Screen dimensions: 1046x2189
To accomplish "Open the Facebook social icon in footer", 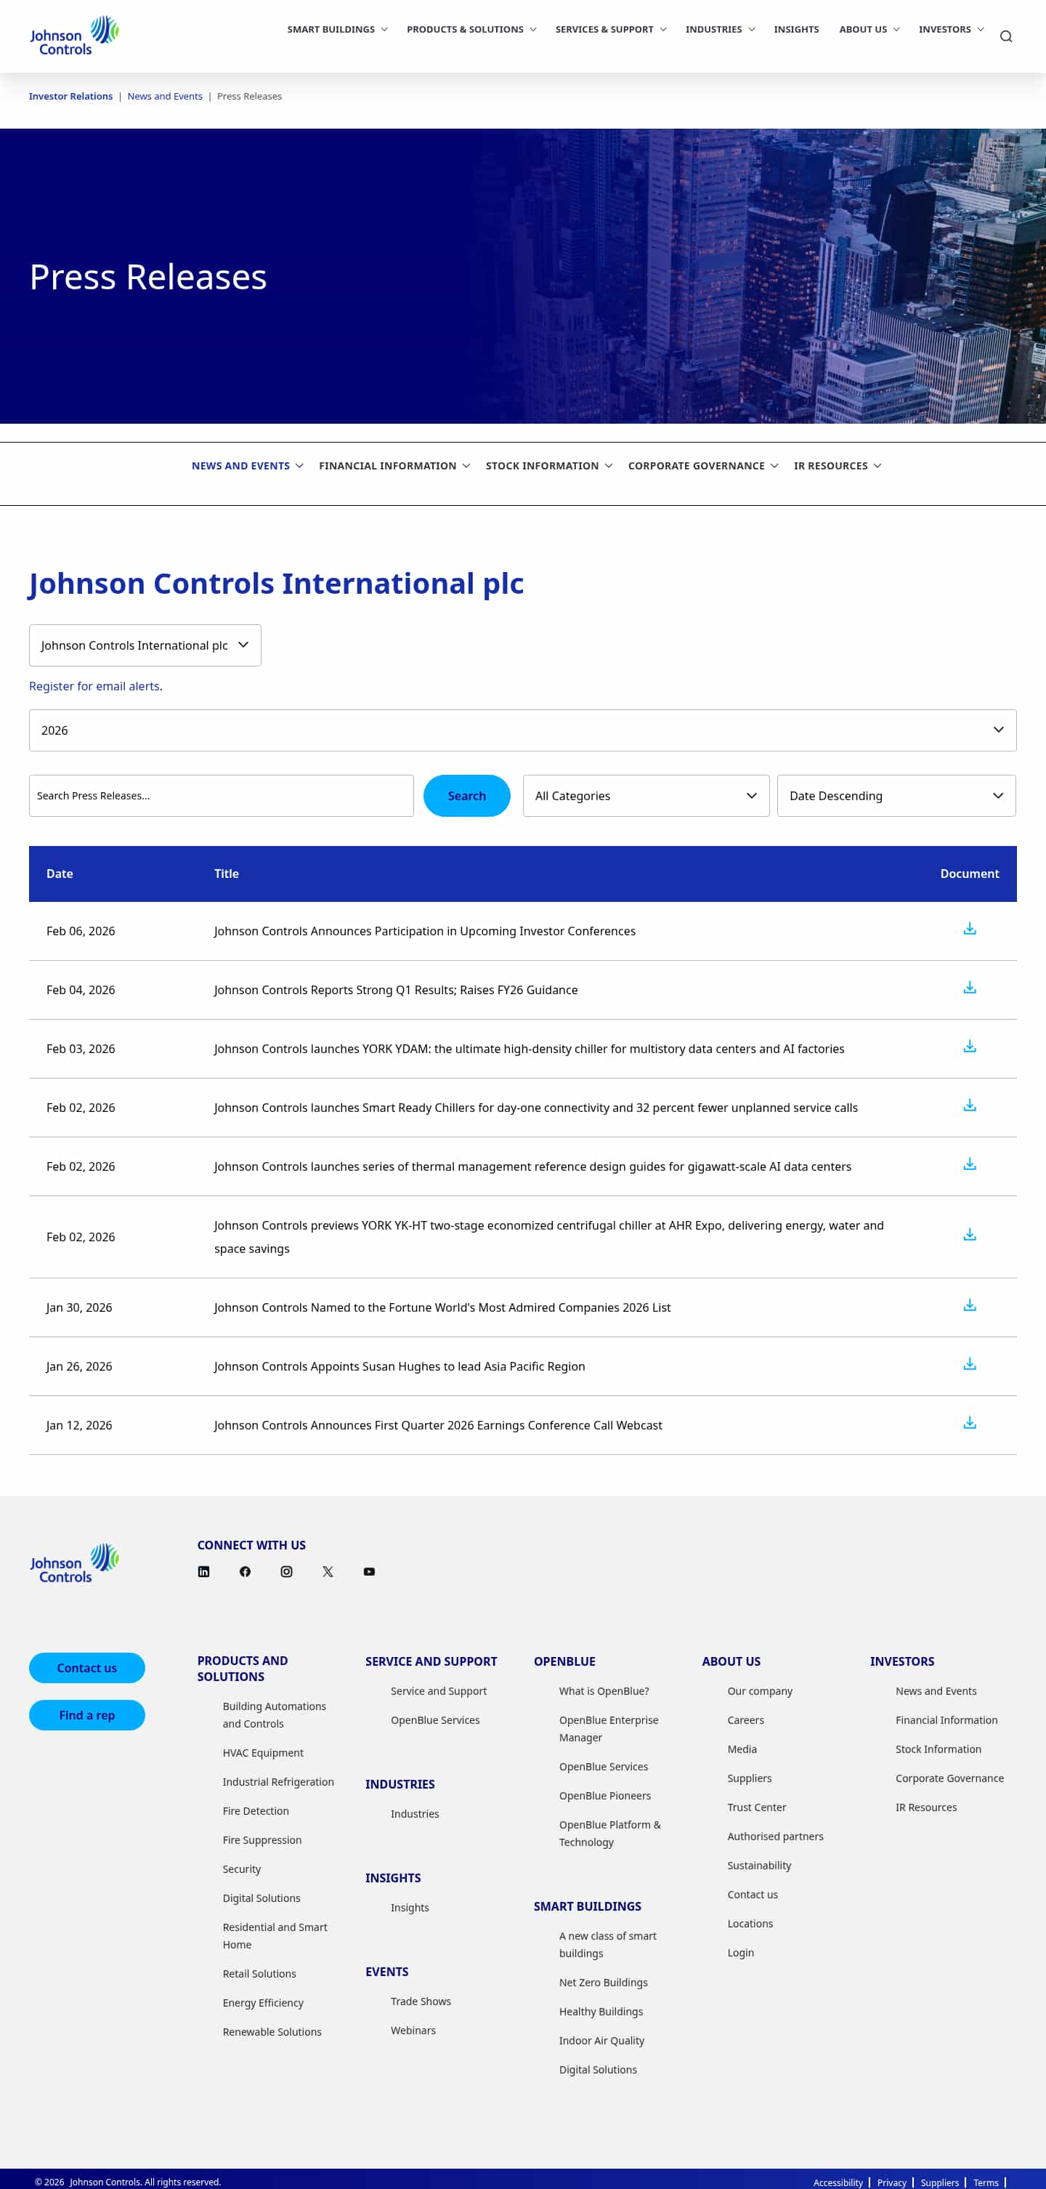I will [246, 1571].
